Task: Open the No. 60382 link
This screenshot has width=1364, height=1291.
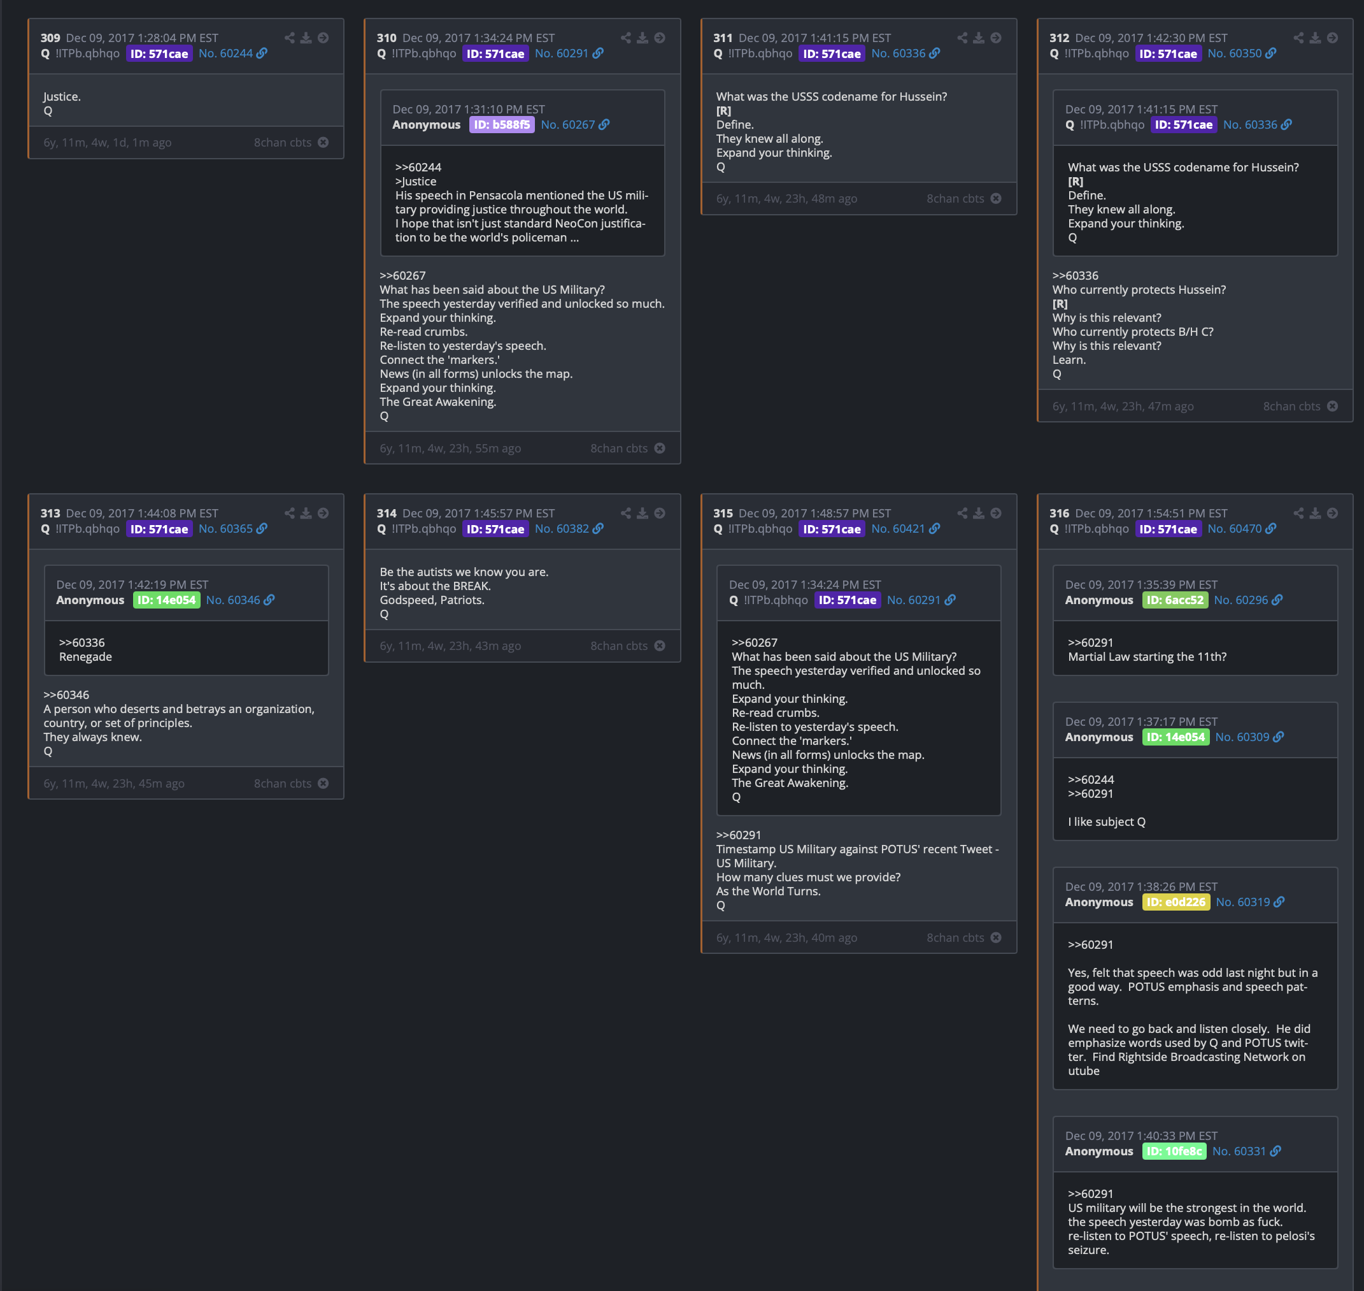Action: click(x=569, y=528)
